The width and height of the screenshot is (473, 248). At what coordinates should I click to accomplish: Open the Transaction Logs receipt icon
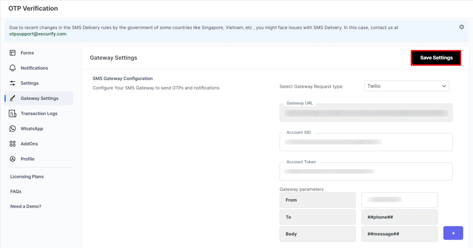tap(13, 113)
